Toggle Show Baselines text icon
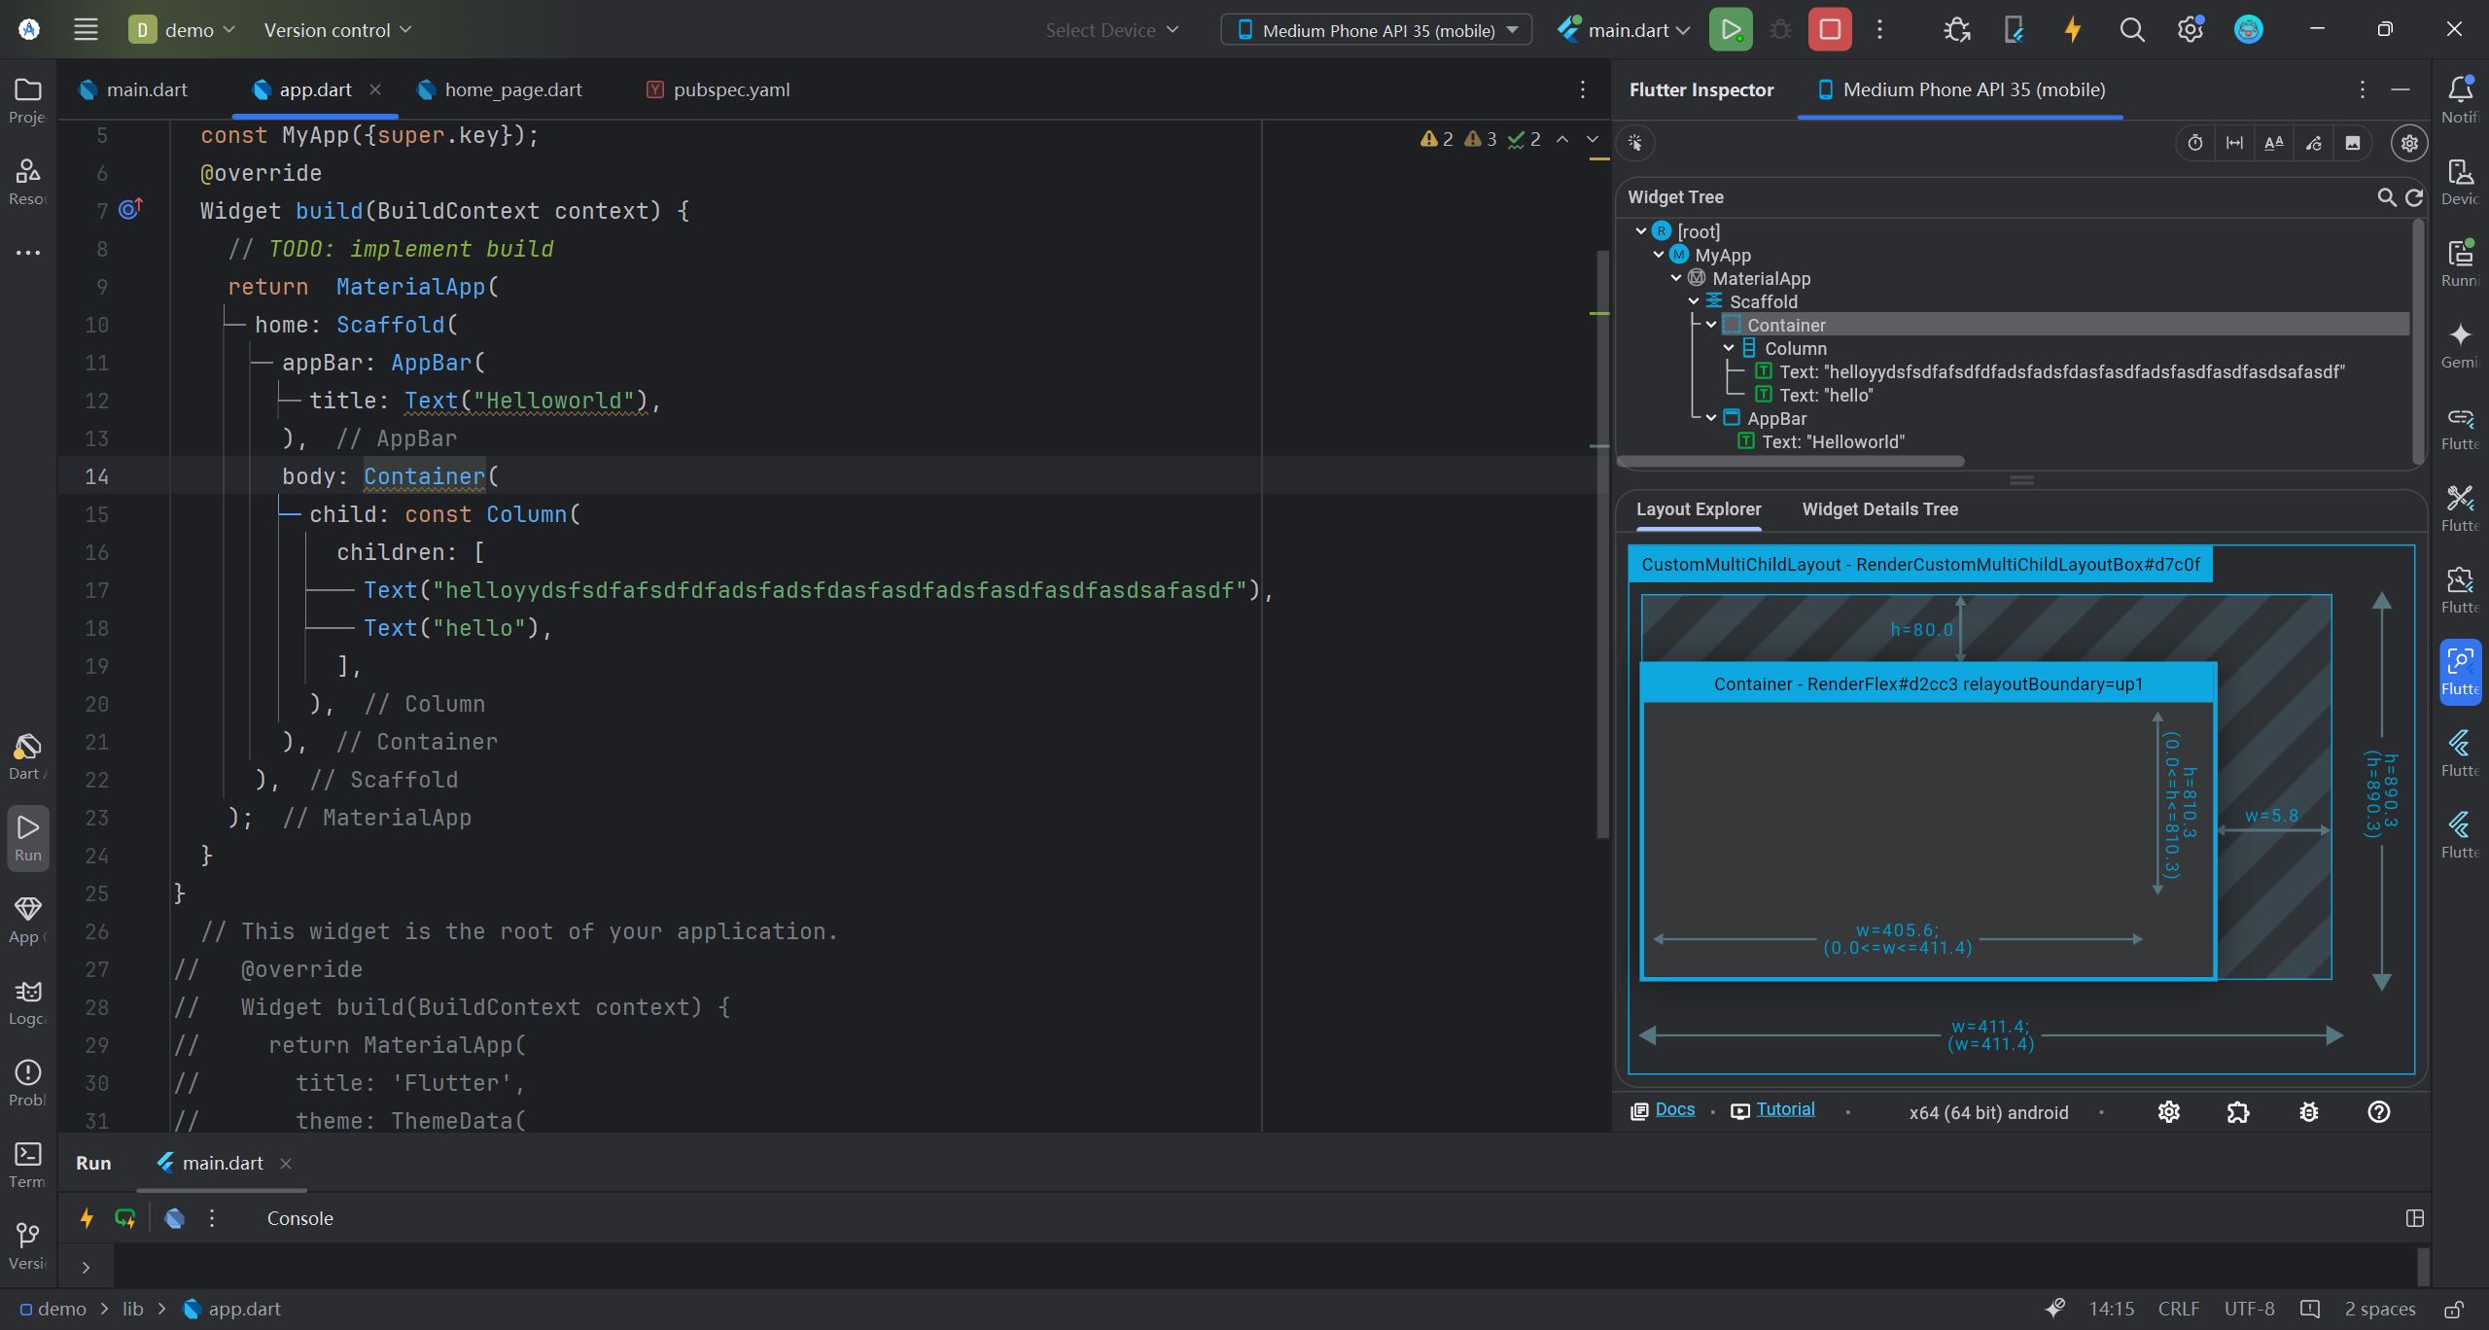Screen dimensions: 2489x1330 pyautogui.click(x=2273, y=143)
